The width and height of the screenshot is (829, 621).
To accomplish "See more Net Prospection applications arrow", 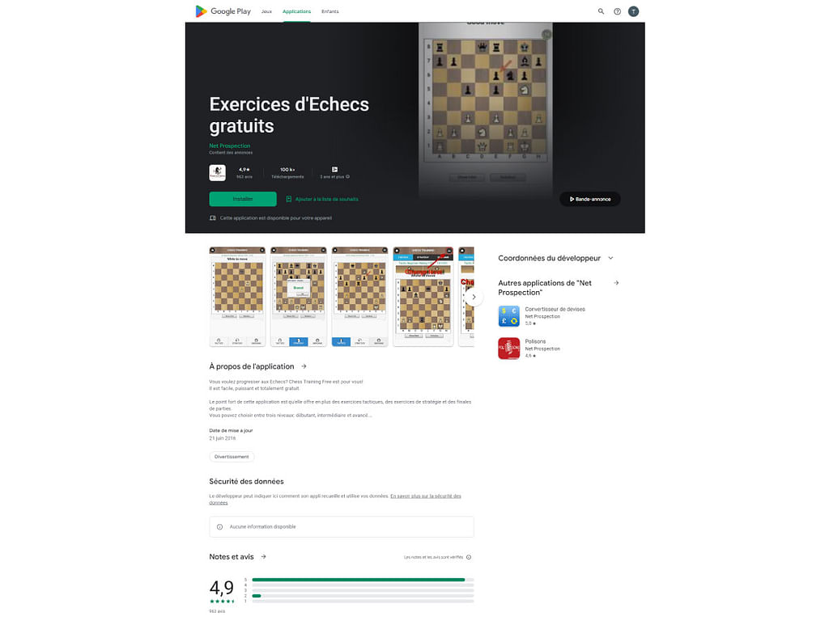I will [x=616, y=283].
